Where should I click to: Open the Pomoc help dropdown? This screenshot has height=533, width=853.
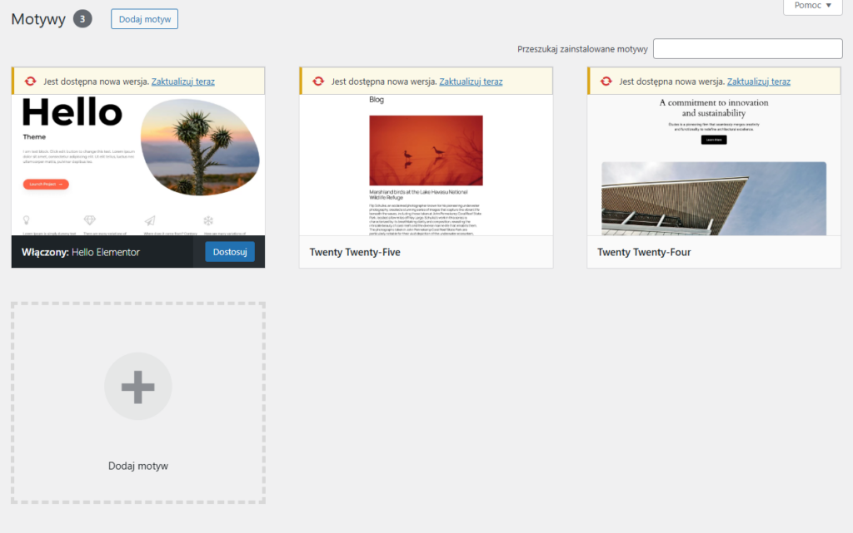(x=813, y=6)
